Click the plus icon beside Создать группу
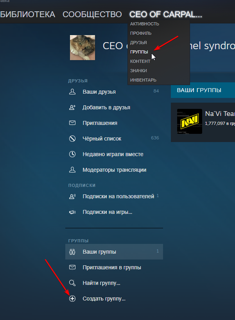 tap(72, 299)
